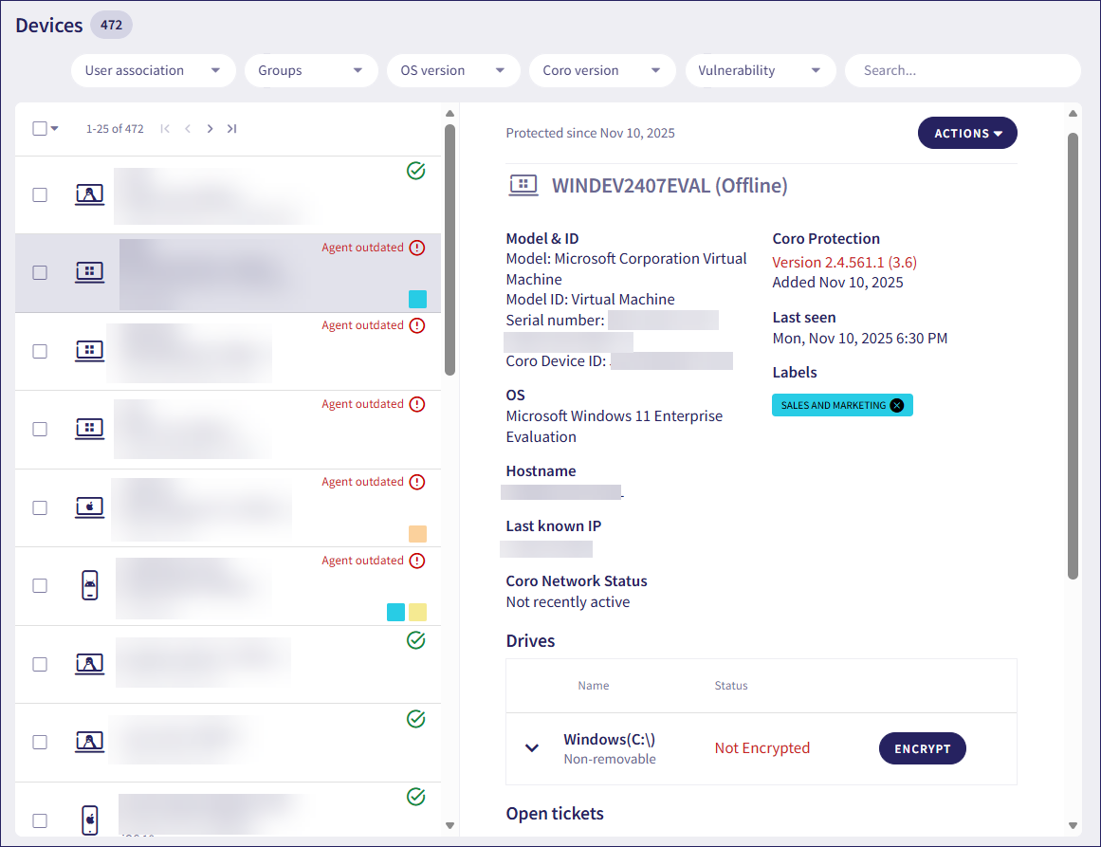Select the checkbox for the Android device
This screenshot has width=1101, height=847.
pos(40,585)
